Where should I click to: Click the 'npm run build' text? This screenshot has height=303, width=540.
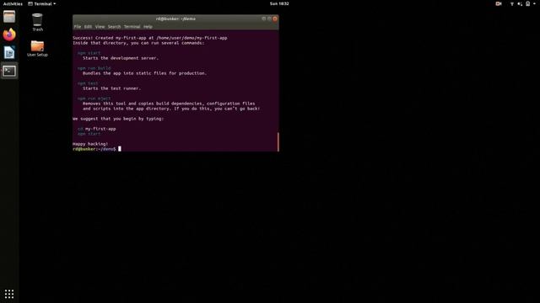(x=94, y=68)
